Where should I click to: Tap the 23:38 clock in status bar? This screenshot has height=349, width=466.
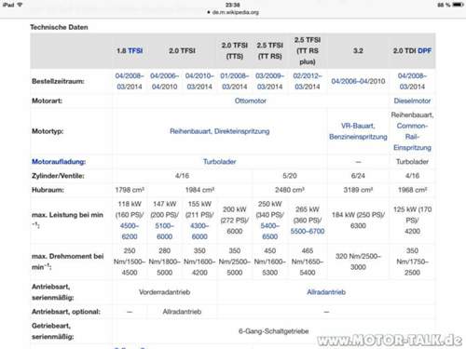pos(233,5)
